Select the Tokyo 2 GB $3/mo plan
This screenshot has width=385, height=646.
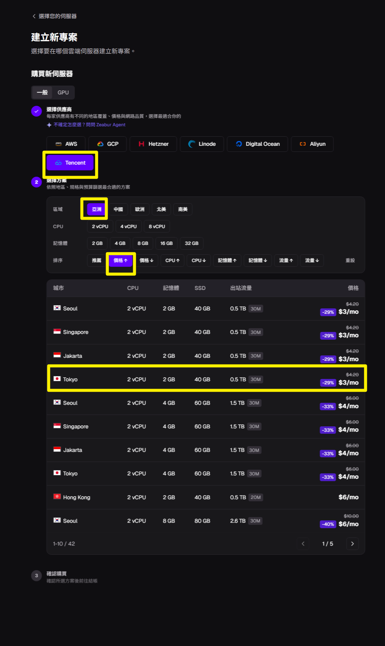[x=206, y=379]
